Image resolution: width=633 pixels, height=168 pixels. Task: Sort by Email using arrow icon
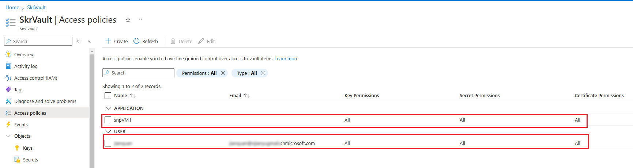[x=247, y=96]
